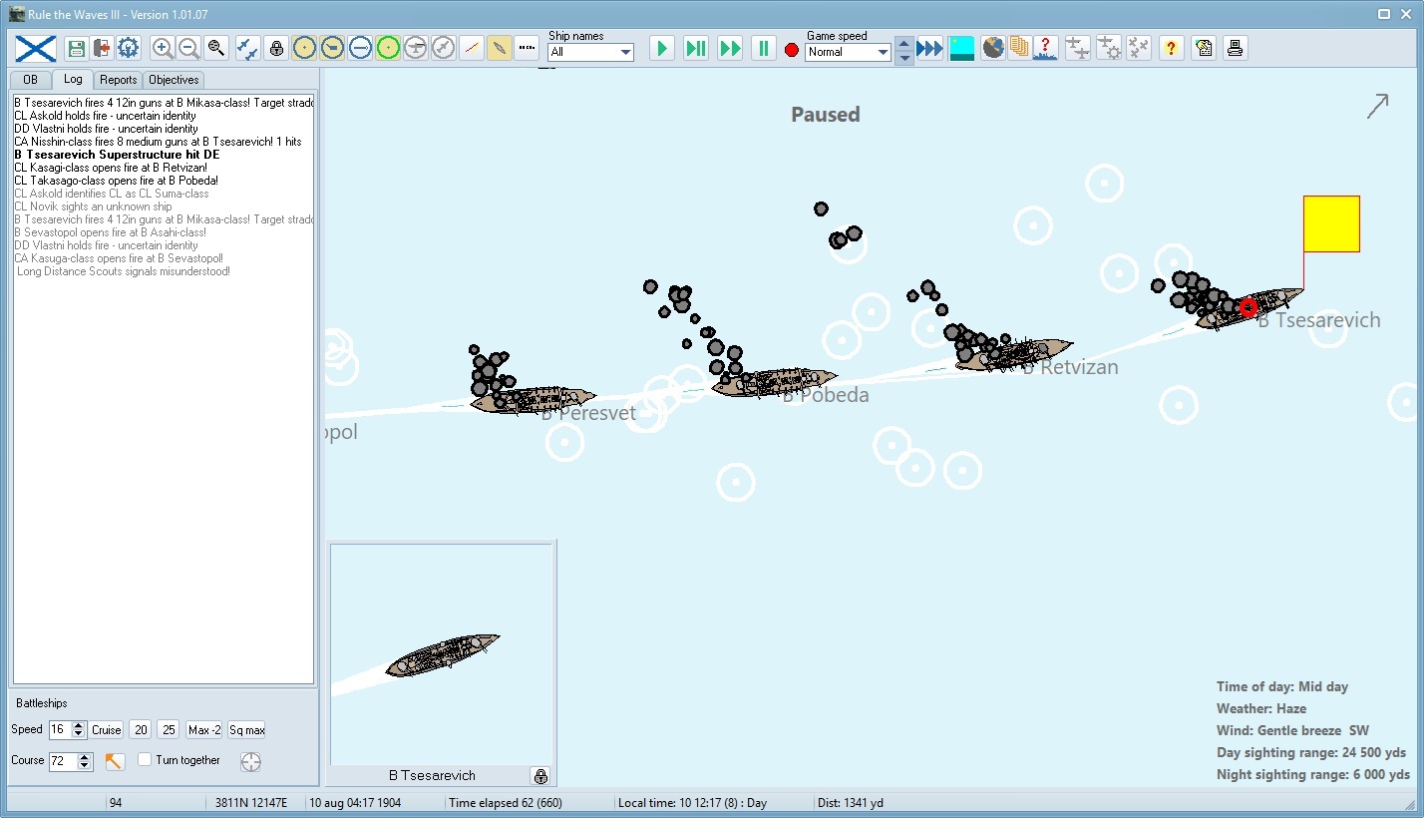Click the Sq max speed button

point(246,730)
